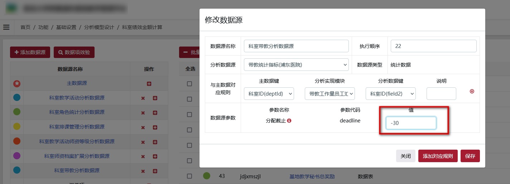Click the 统计数据 data source type text
This screenshot has height=184, width=510.
pos(401,65)
